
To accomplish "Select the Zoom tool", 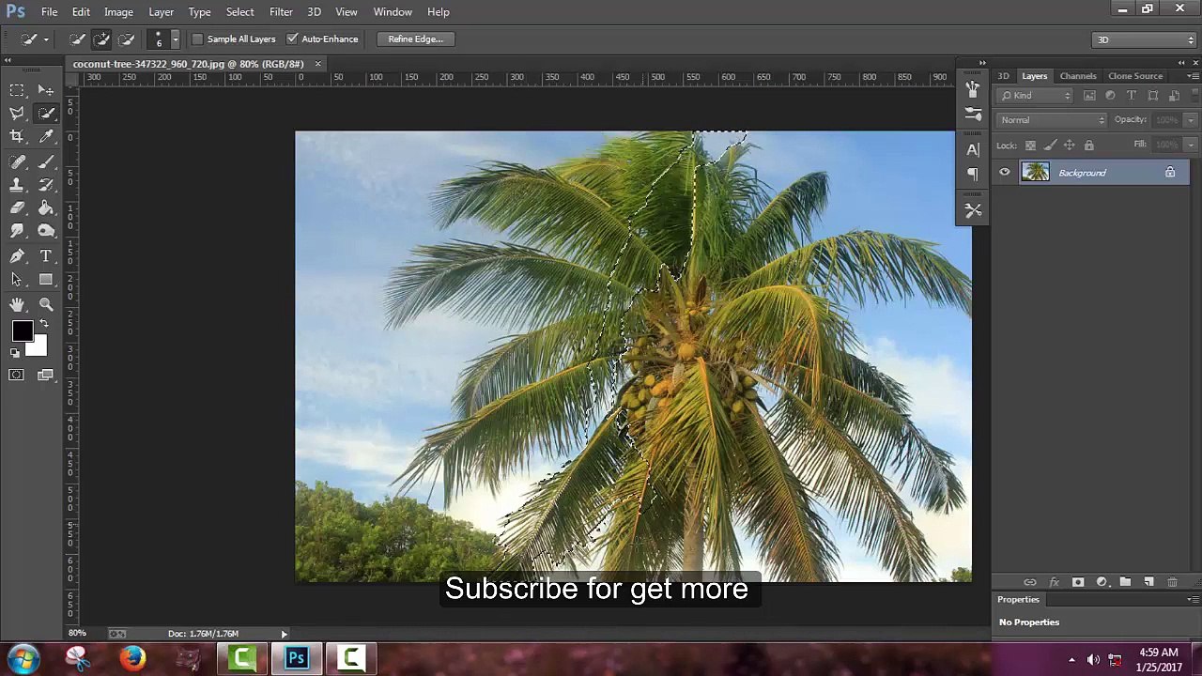I will 45,304.
